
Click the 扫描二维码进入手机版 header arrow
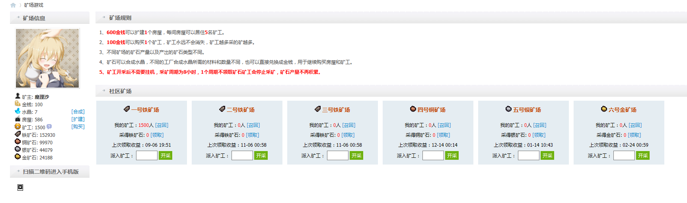(x=18, y=171)
